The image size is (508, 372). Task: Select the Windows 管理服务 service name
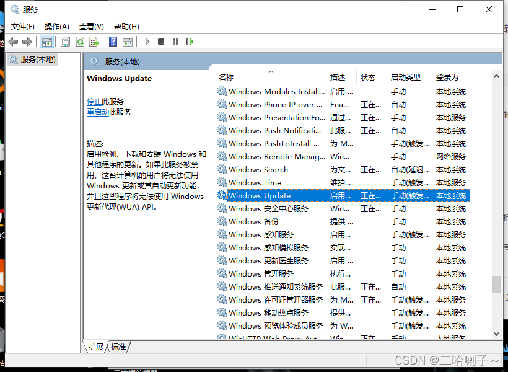click(x=261, y=273)
